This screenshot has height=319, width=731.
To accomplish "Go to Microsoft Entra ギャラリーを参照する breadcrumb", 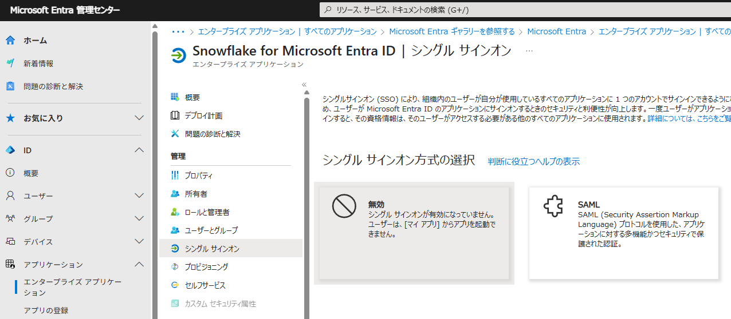I will [x=452, y=31].
